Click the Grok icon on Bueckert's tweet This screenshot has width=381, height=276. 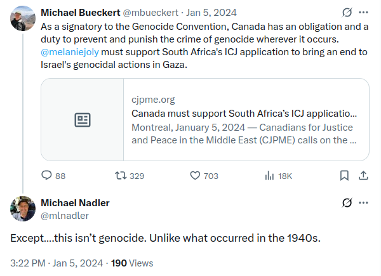347,13
